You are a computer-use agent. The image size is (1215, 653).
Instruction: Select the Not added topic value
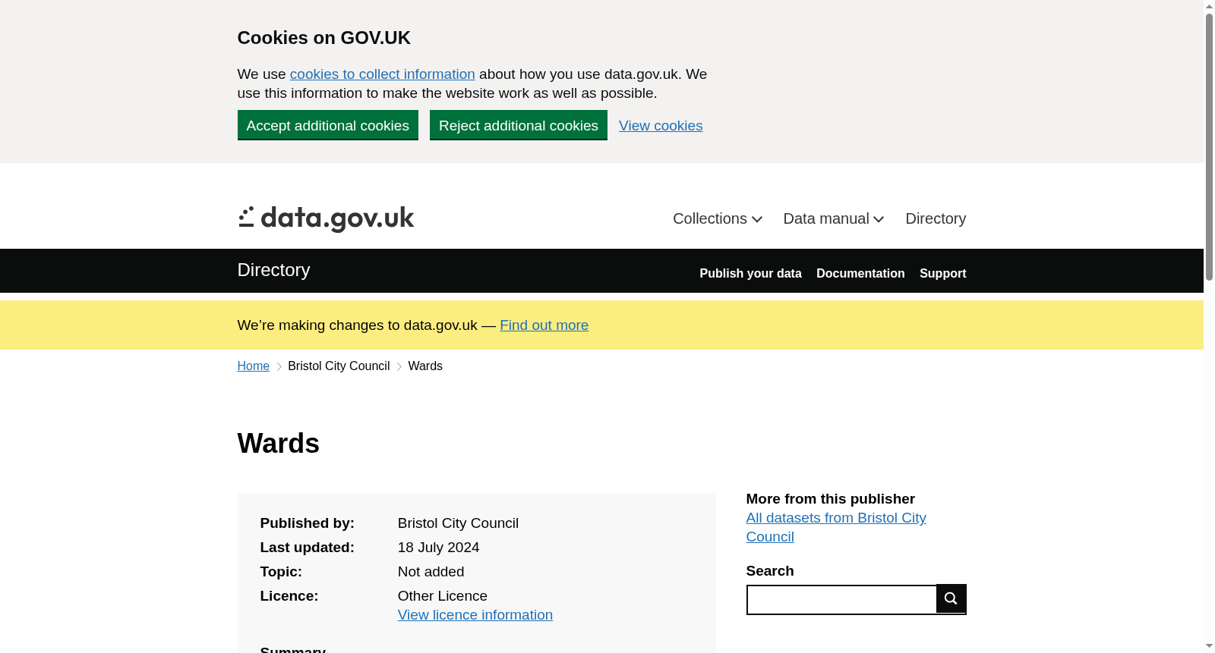(x=431, y=572)
